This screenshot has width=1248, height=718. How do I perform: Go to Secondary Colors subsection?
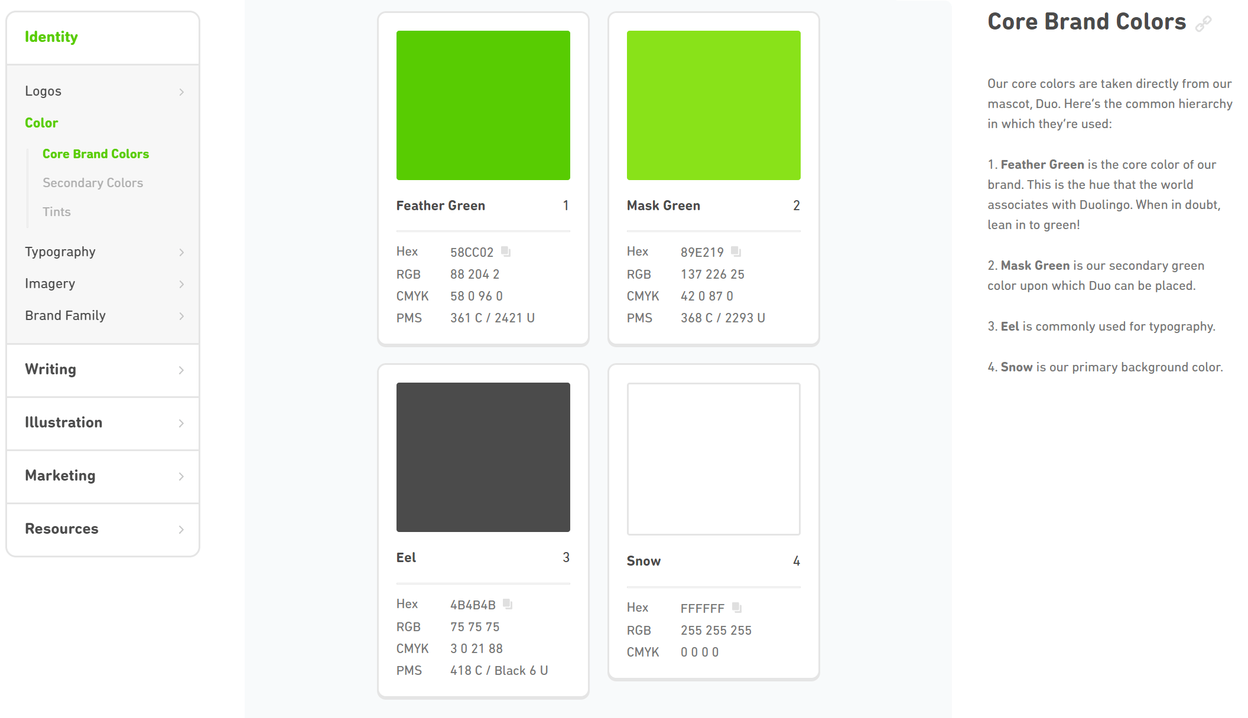tap(93, 183)
